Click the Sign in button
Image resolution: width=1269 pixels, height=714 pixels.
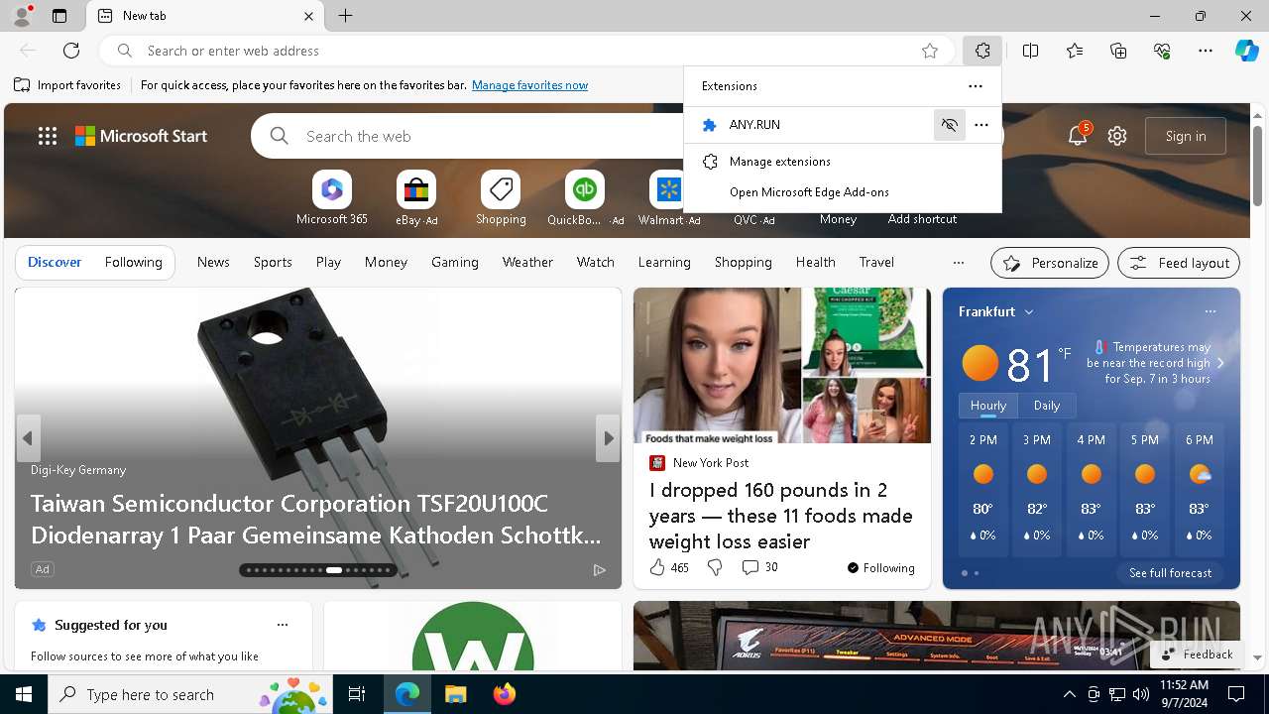pos(1186,136)
